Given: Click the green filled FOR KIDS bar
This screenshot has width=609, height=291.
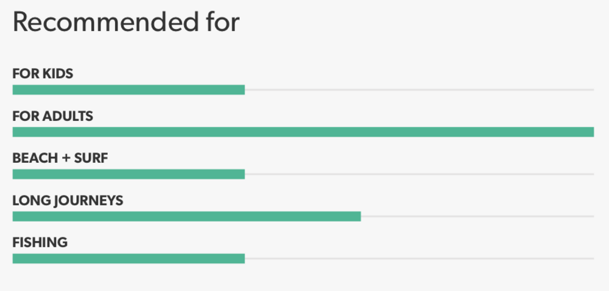Looking at the screenshot, I should pyautogui.click(x=128, y=90).
